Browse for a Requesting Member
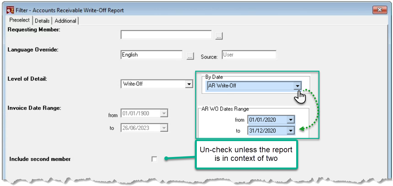This screenshot has width=393, height=186. pyautogui.click(x=218, y=36)
